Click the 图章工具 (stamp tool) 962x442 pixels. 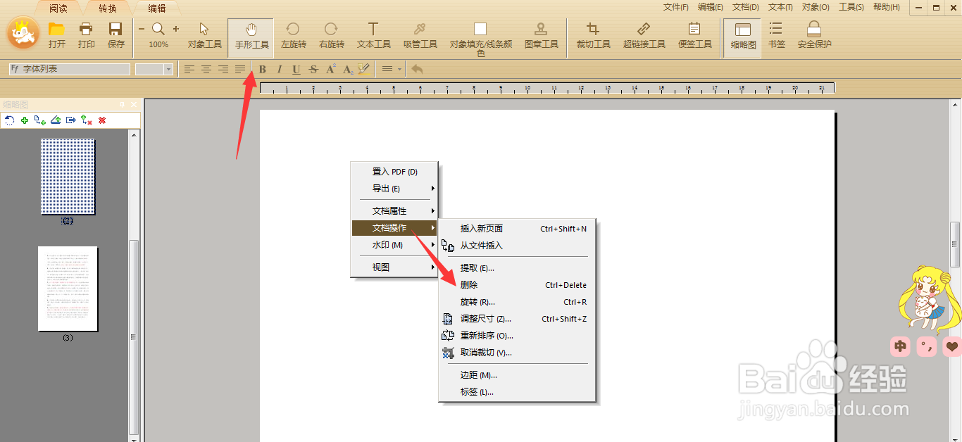click(x=540, y=37)
